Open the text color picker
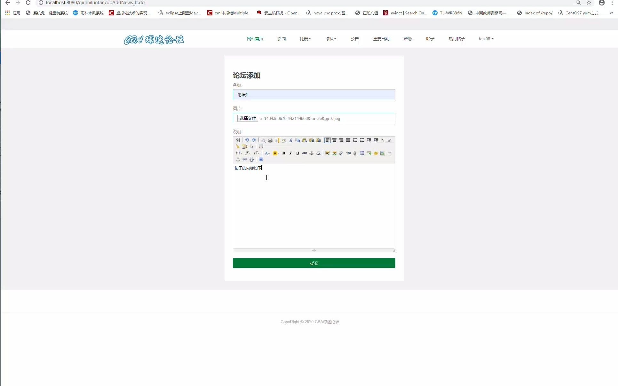The image size is (618, 386). point(267,153)
